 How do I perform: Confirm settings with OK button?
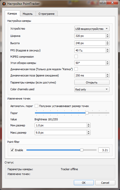(84, 183)
